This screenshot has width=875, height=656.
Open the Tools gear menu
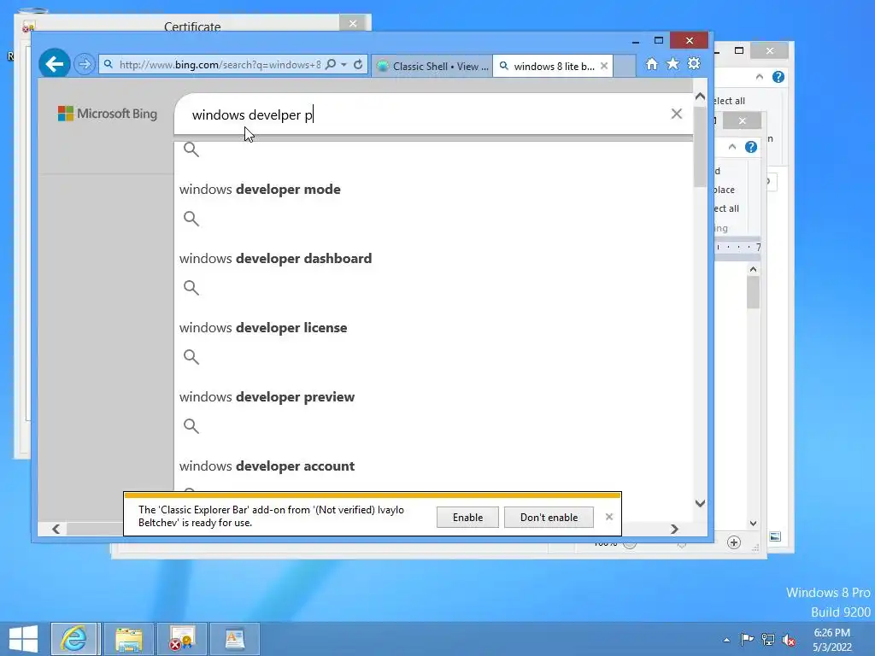[x=694, y=63]
